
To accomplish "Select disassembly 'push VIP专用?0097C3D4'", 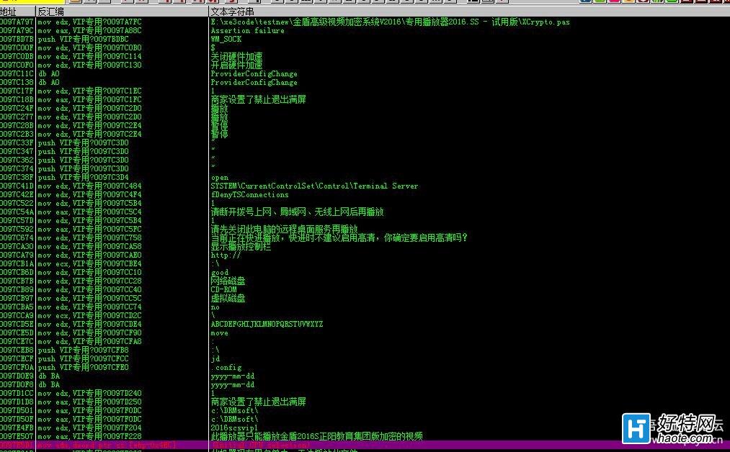I will pos(84,178).
